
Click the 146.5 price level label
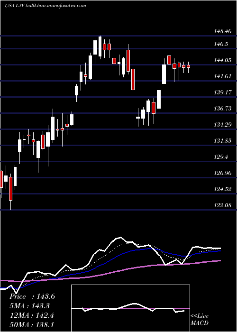coord(221,44)
